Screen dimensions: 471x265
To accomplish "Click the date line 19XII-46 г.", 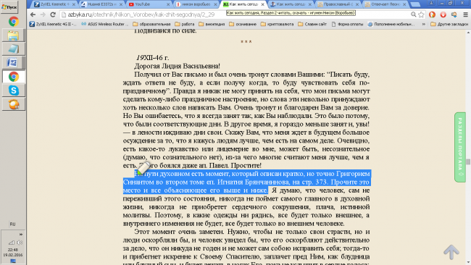I will [x=152, y=58].
